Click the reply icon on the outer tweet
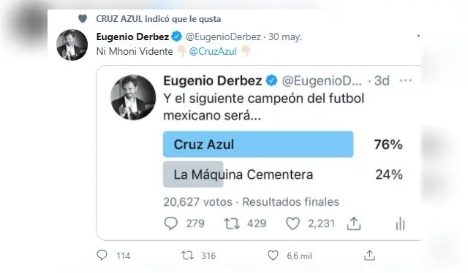 pyautogui.click(x=102, y=255)
